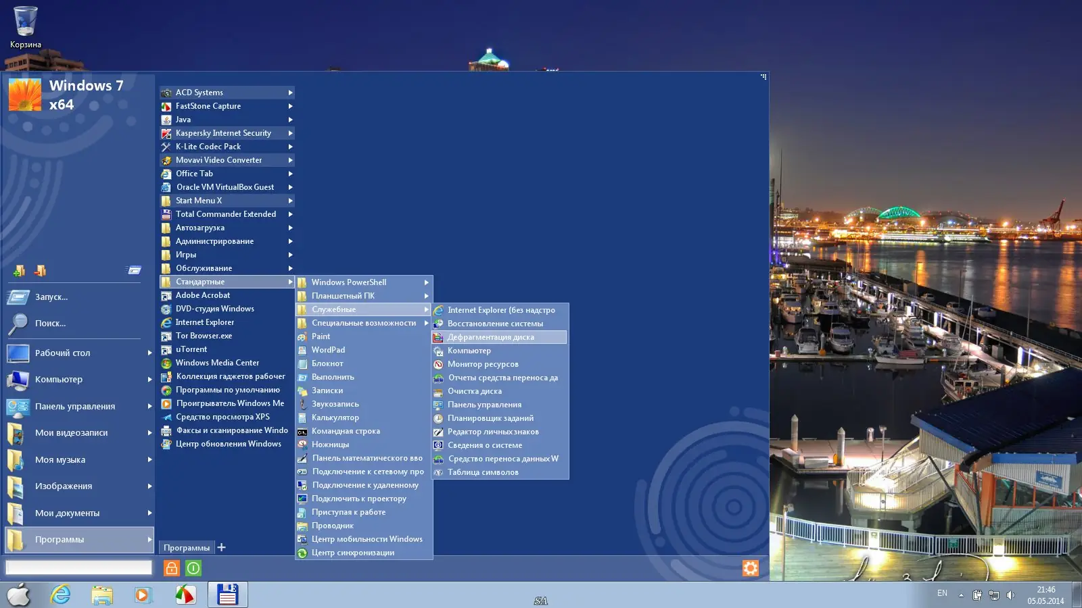Select Планировщик заданий in the submenu

(x=500, y=418)
